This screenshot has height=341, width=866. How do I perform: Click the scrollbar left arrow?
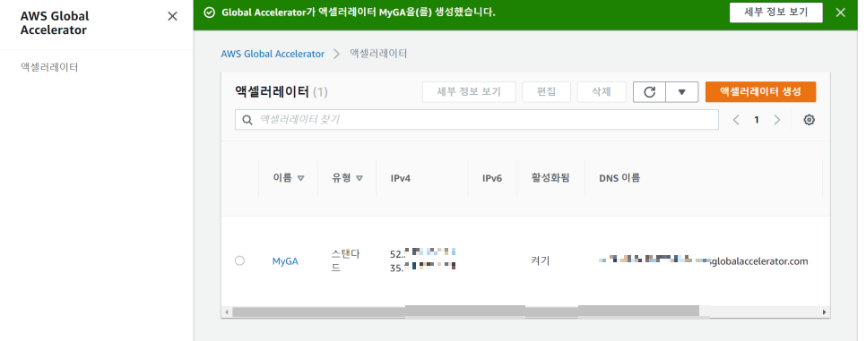click(x=227, y=312)
